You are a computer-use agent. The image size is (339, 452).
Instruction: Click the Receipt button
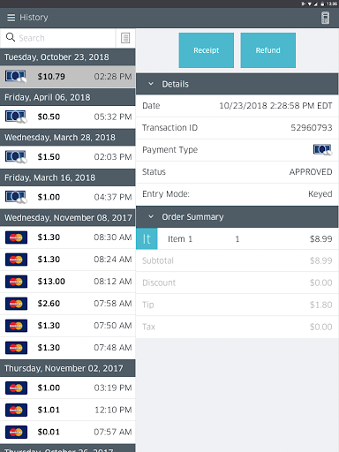207,50
